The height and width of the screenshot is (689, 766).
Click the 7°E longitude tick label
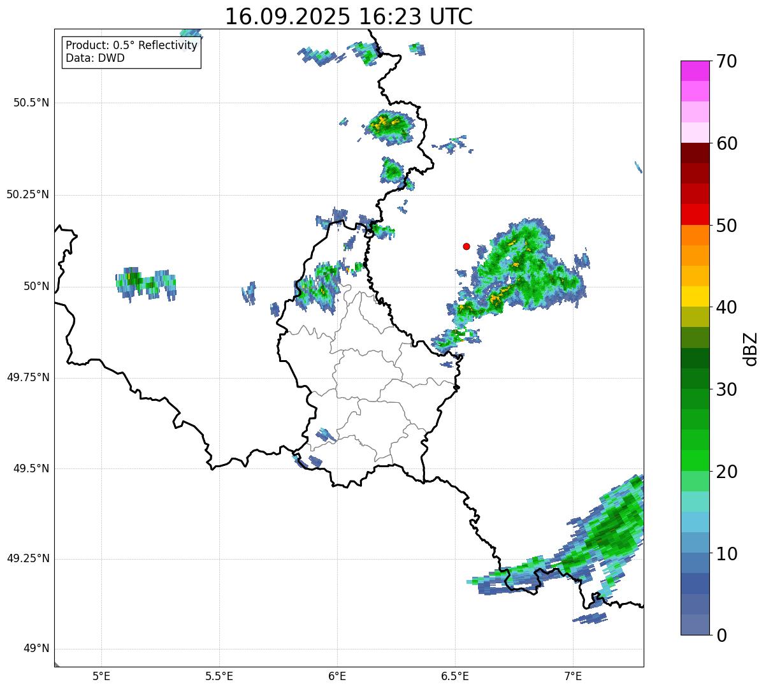click(x=573, y=675)
